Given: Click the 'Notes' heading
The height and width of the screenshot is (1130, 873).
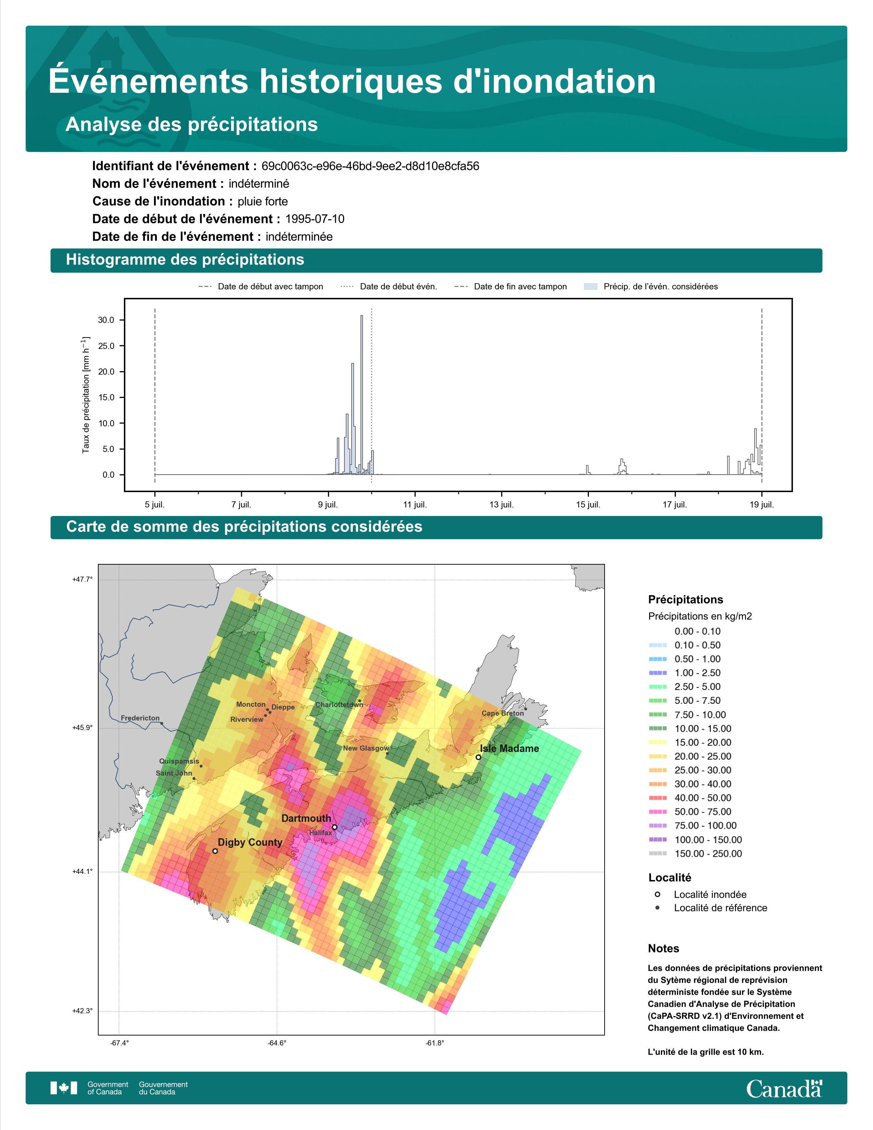Looking at the screenshot, I should coord(663,949).
